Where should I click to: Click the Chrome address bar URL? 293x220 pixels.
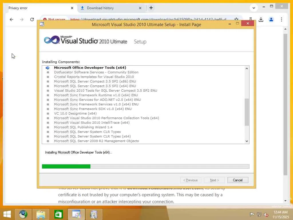[148, 19]
